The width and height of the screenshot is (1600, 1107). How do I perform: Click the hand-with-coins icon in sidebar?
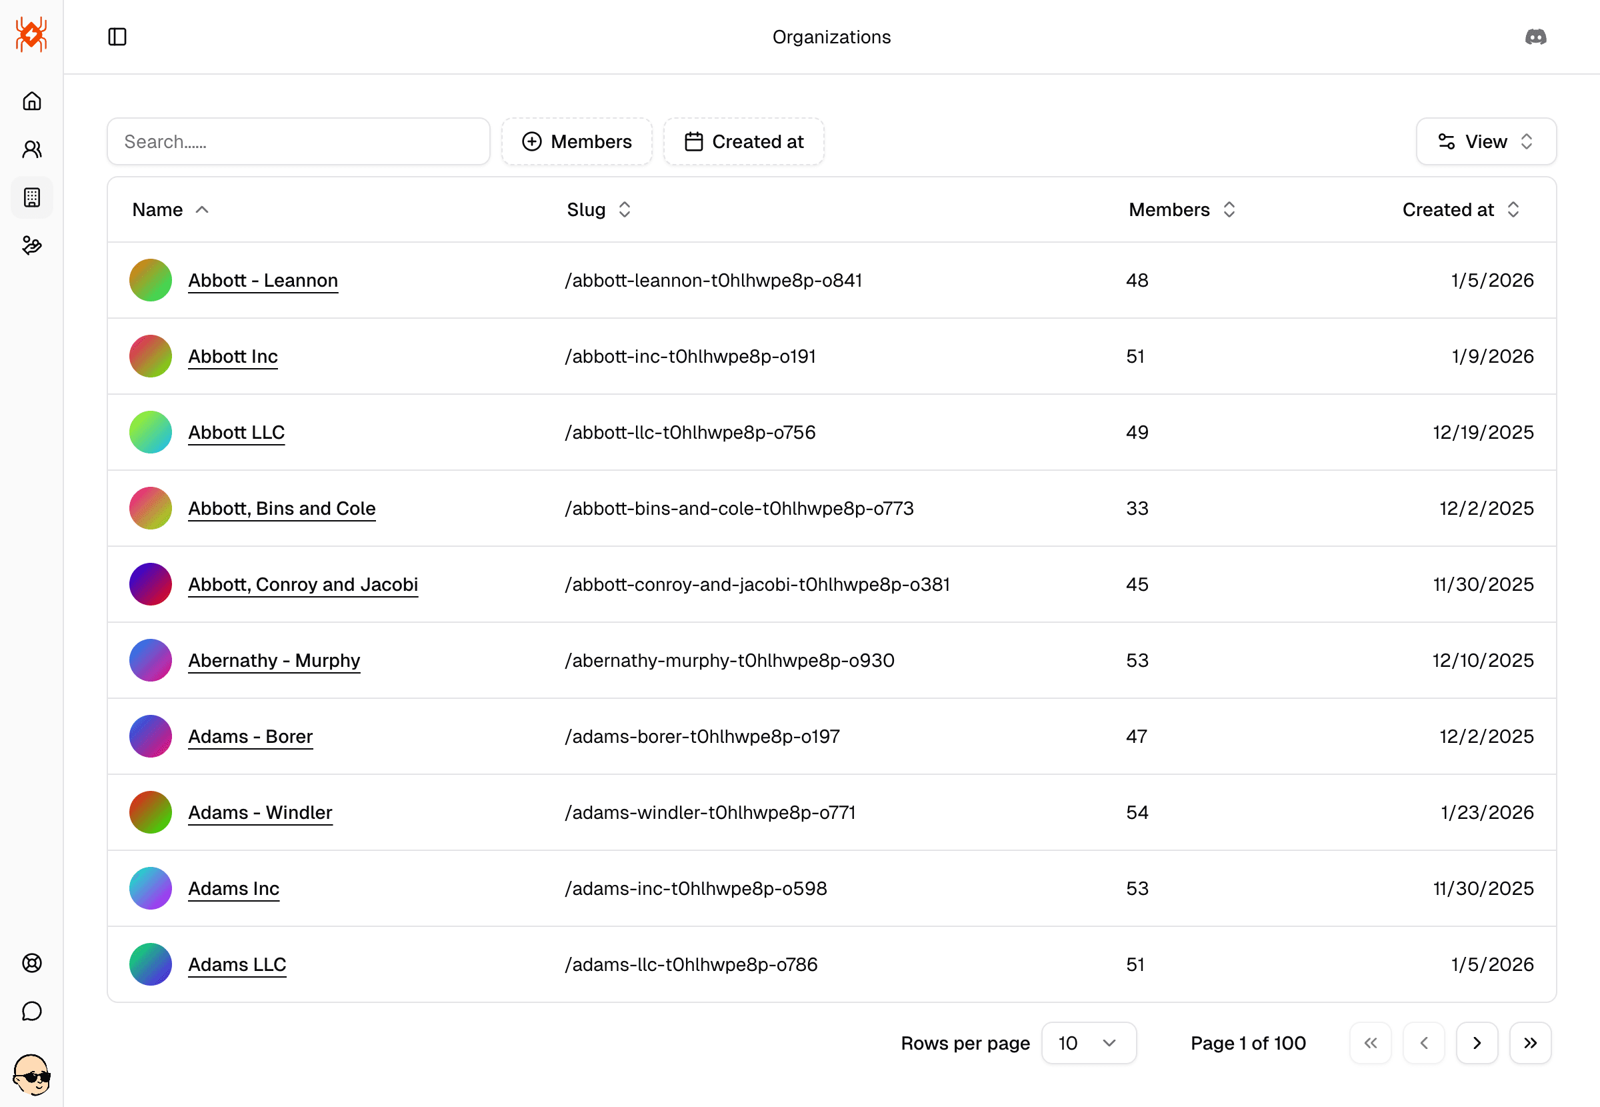pos(32,245)
